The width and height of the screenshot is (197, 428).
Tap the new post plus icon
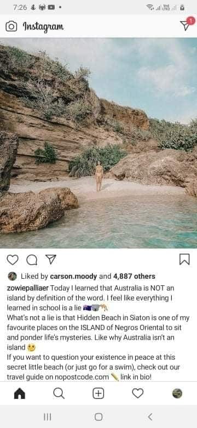99,393
